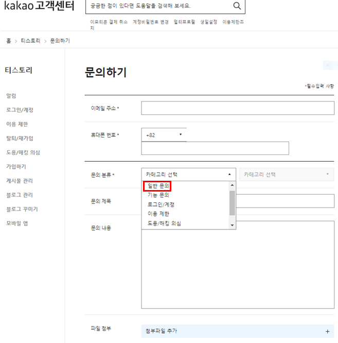Select 이용 제한 from the category list
338x343 pixels.
(158, 214)
